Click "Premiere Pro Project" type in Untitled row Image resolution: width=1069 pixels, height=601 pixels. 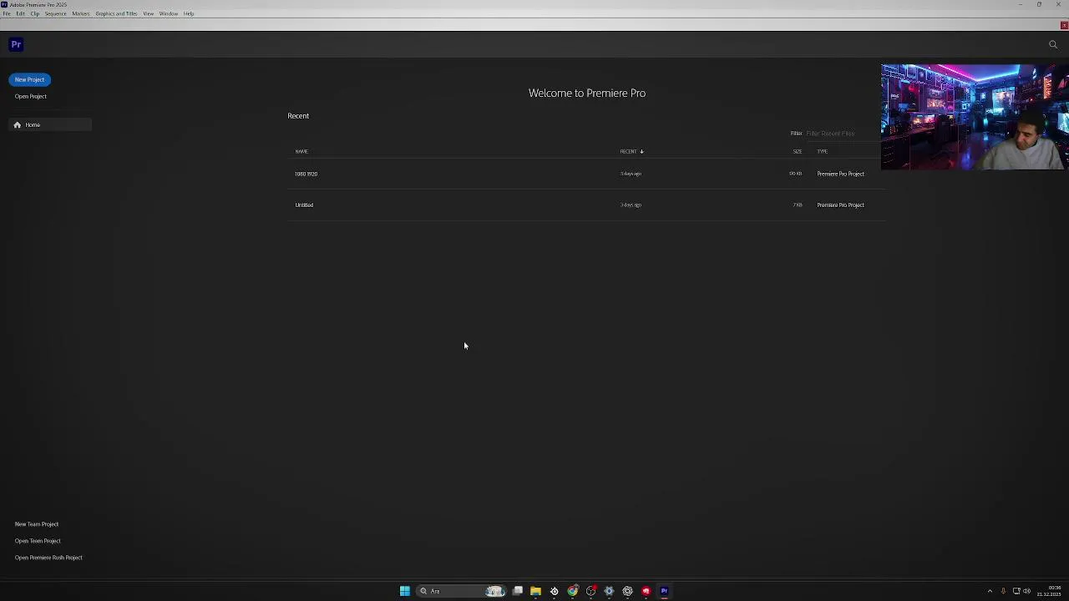[x=841, y=205]
